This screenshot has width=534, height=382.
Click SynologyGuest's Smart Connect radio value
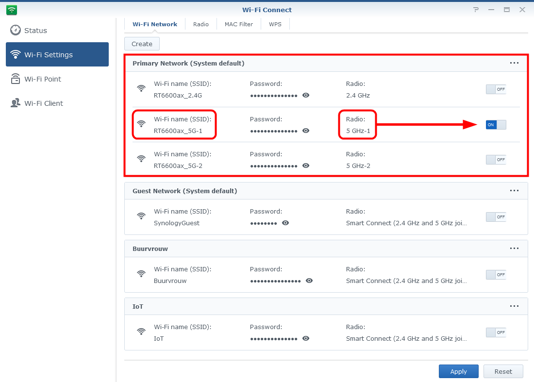pos(406,223)
